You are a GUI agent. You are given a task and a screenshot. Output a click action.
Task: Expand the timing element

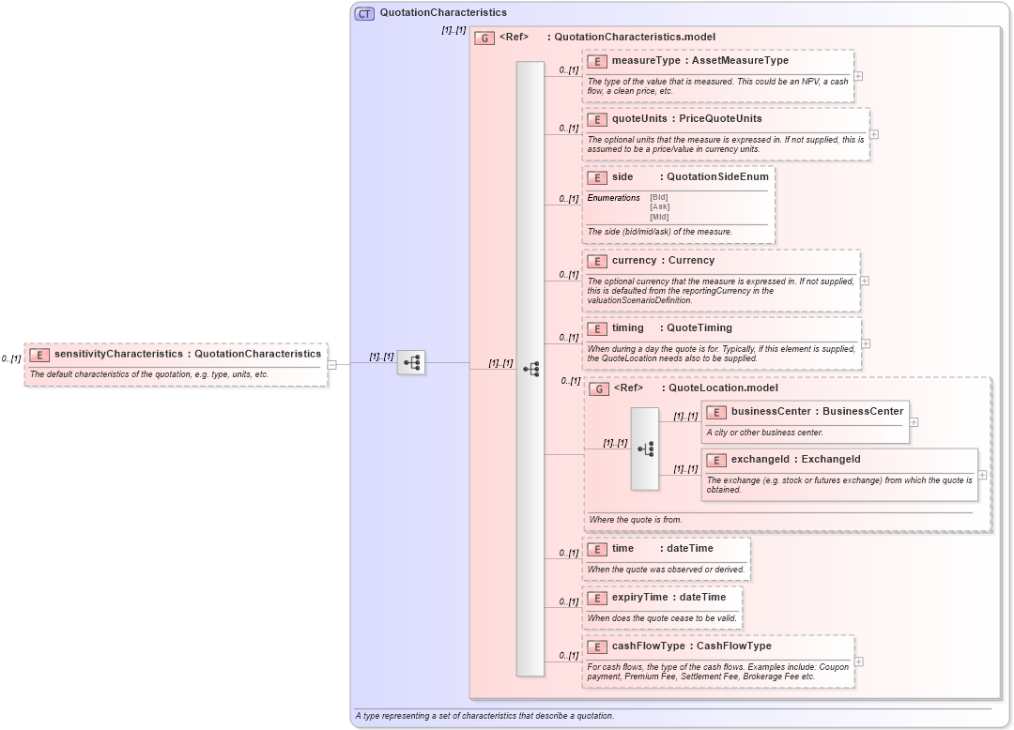866,343
